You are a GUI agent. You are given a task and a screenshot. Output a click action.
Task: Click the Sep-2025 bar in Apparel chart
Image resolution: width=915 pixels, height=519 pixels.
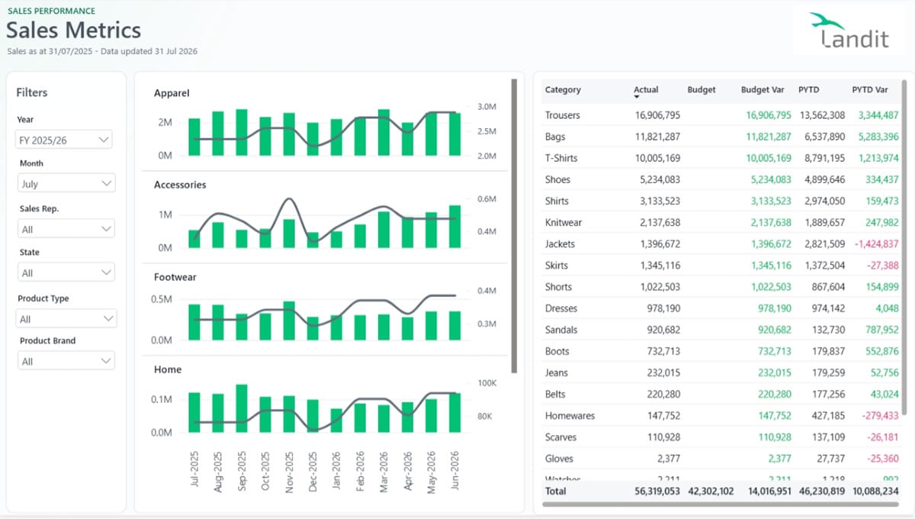242,132
